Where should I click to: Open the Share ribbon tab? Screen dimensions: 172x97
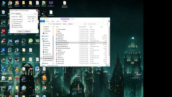tap(53, 21)
